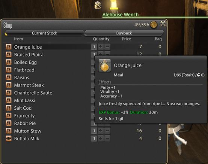This screenshot has height=164, width=208.
Task: Click the Mutton Stew meal icon
Action: [9, 131]
